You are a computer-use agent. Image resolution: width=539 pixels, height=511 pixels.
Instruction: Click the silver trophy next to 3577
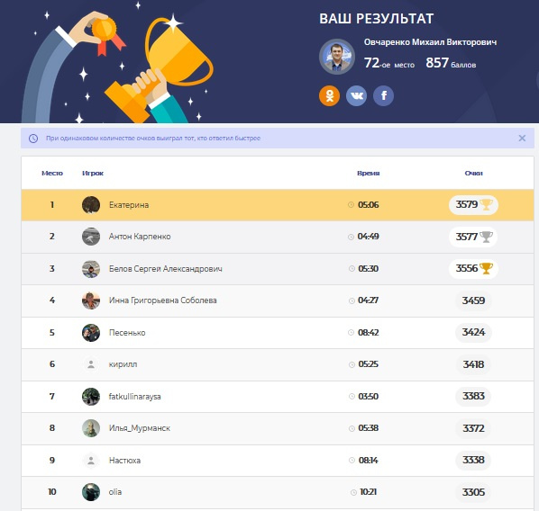487,237
